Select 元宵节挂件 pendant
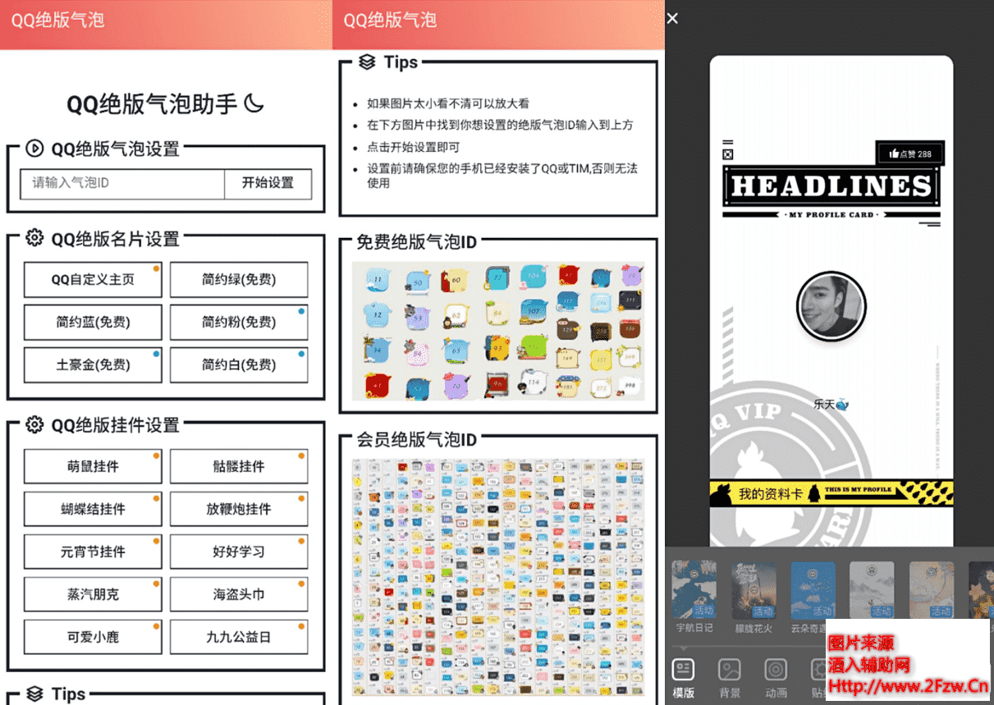Viewport: 994px width, 705px height. (x=93, y=552)
